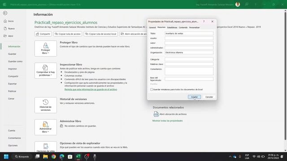The width and height of the screenshot is (287, 161).
Task: Click the Título input field
Action: pos(189,34)
